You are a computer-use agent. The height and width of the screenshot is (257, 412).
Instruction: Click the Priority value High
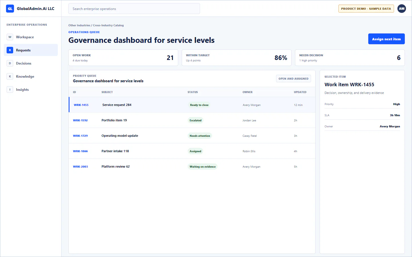(397, 104)
